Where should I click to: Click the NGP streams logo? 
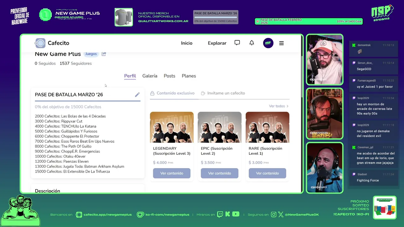382,13
